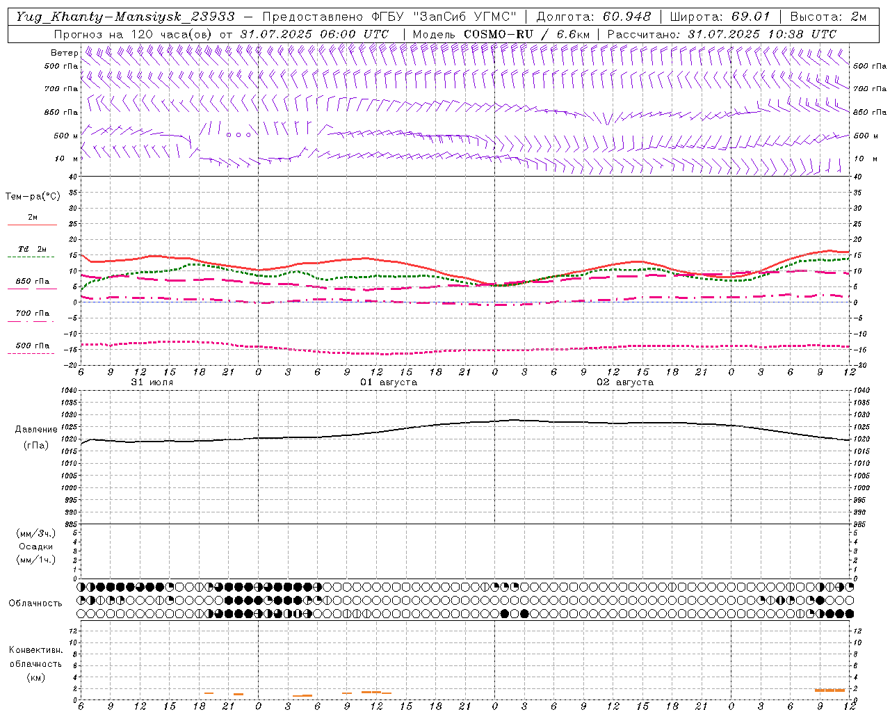
Task: Click the dashed line sample under Td 2м
Action: coord(31,257)
